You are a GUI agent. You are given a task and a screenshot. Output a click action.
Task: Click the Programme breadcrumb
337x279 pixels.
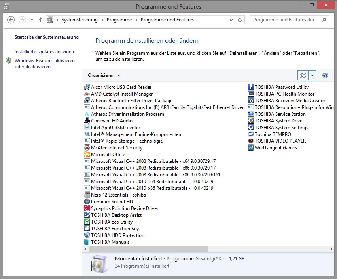[119, 20]
